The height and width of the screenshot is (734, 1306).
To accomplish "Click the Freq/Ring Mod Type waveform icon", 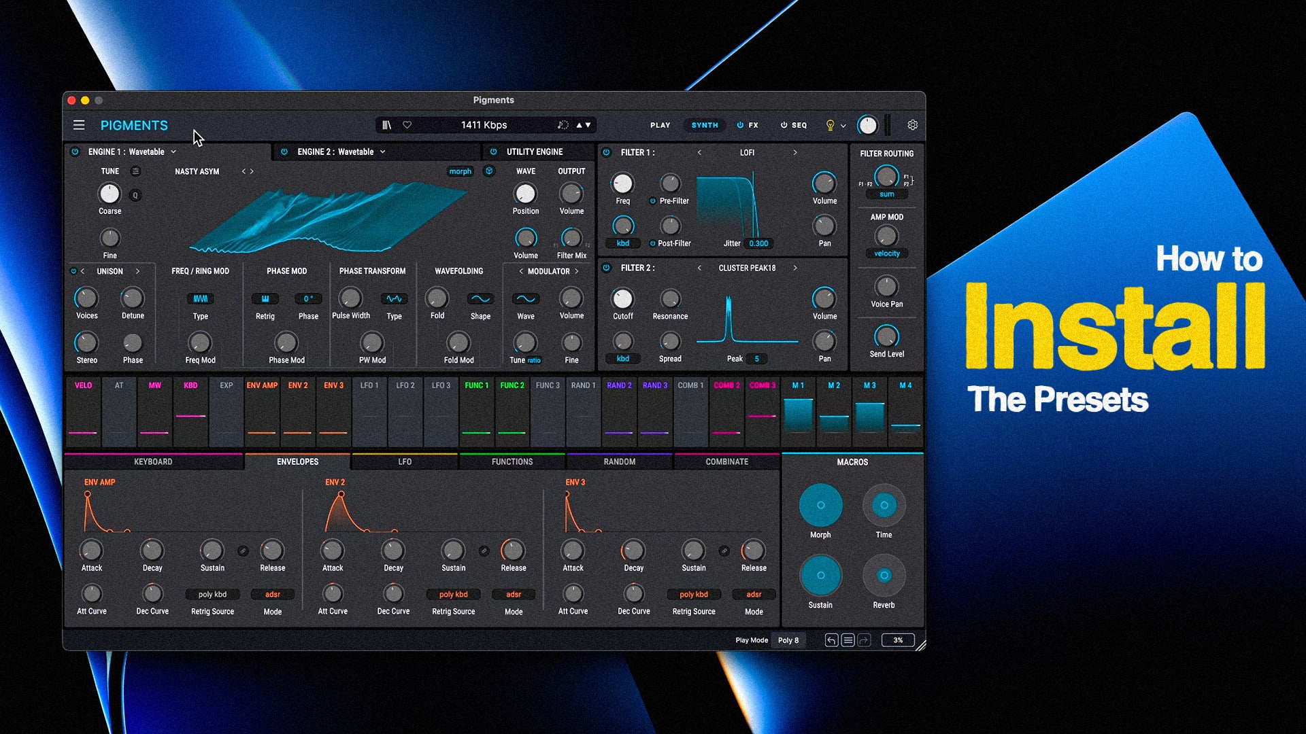I will pos(200,299).
